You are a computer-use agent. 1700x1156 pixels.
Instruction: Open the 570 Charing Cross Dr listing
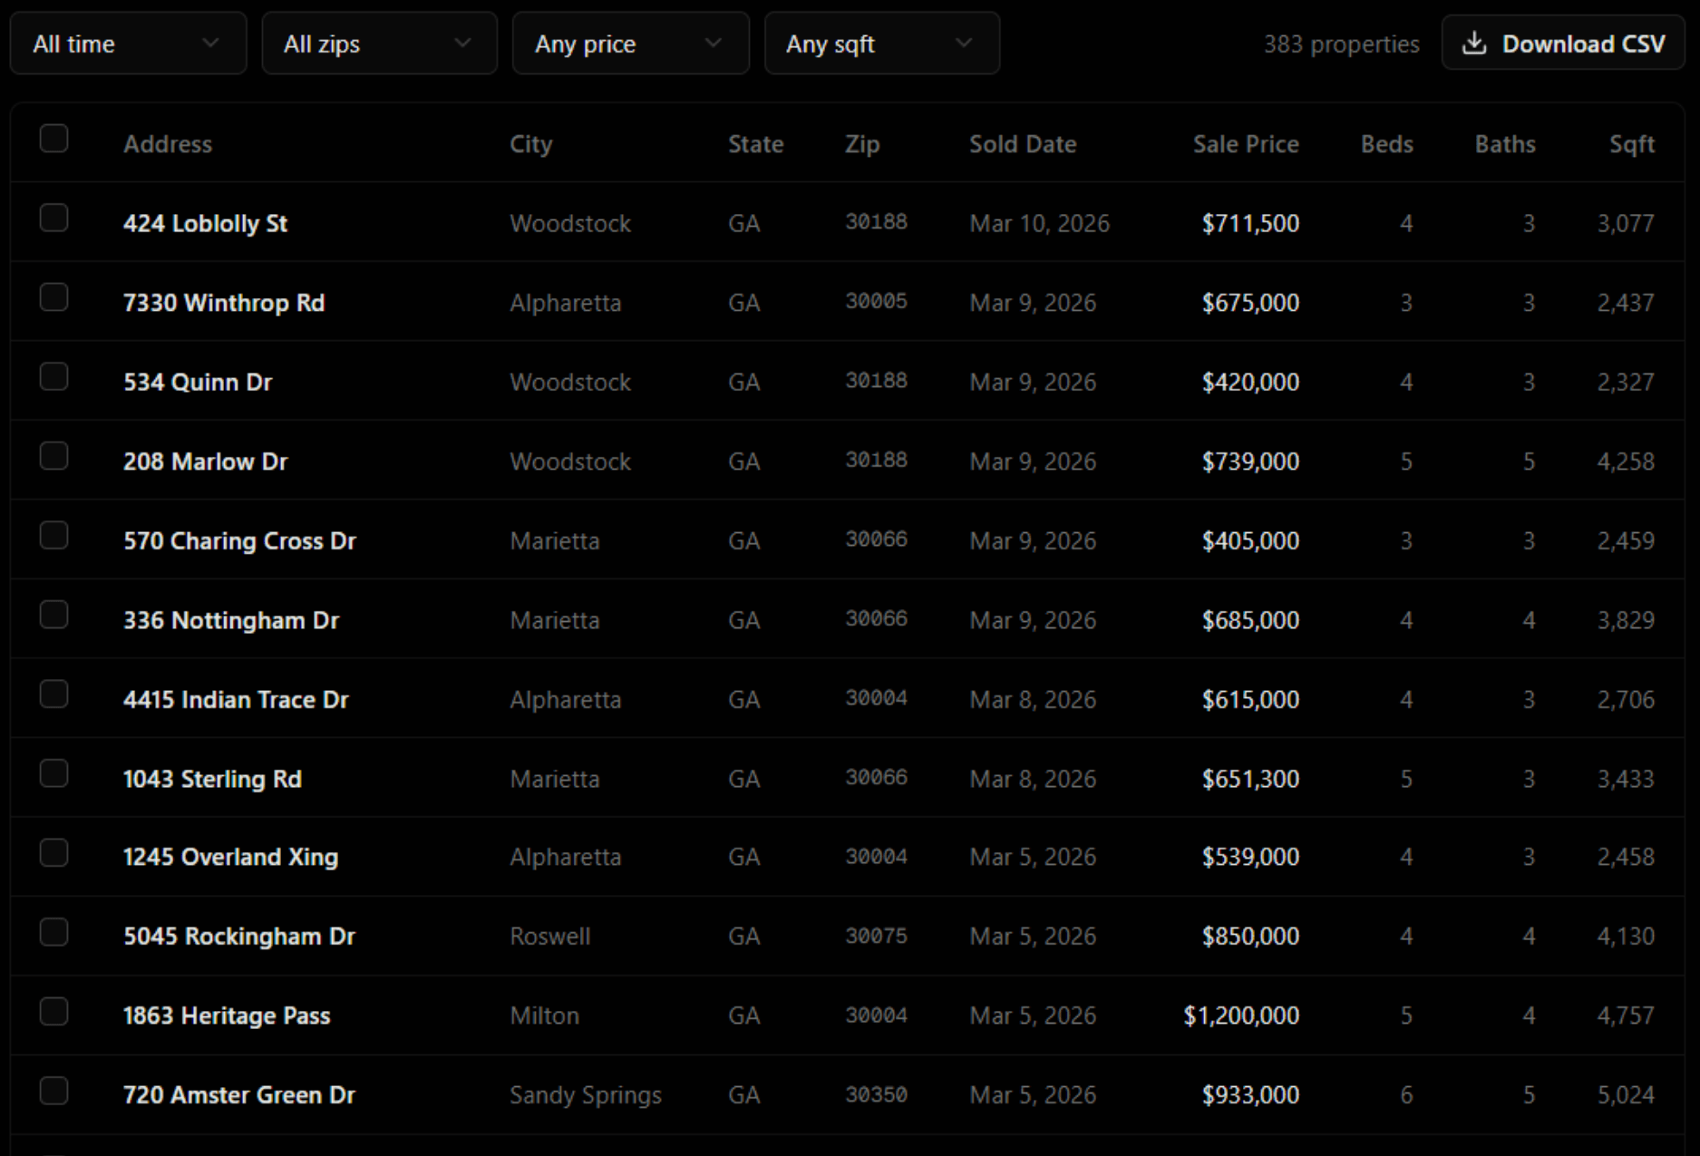point(239,540)
